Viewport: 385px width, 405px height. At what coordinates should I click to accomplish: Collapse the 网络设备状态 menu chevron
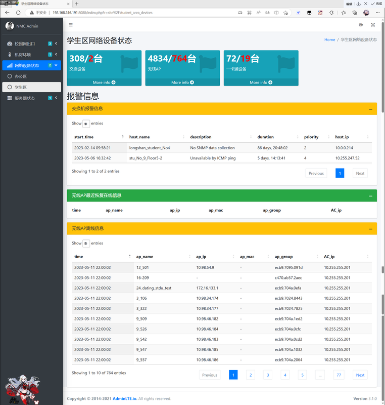[x=56, y=65]
